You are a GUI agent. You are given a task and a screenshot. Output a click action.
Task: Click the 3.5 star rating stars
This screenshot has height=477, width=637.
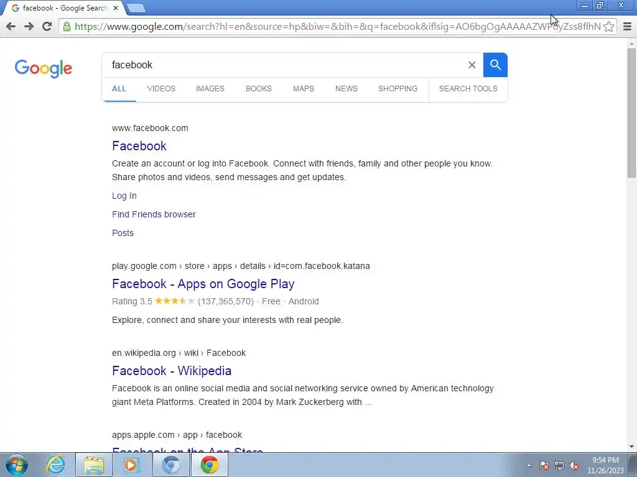click(175, 301)
